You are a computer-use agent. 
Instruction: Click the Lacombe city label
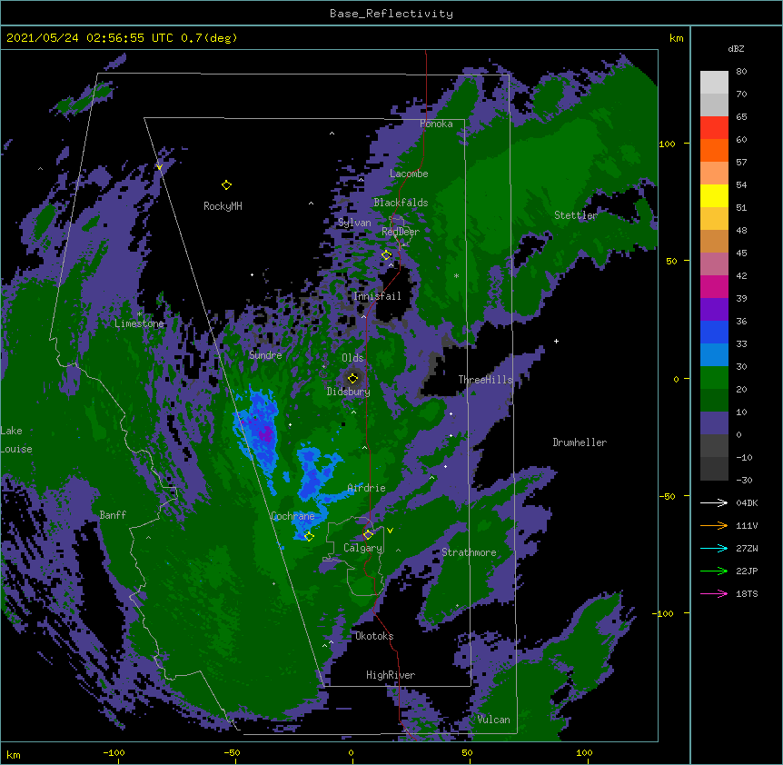pos(409,174)
